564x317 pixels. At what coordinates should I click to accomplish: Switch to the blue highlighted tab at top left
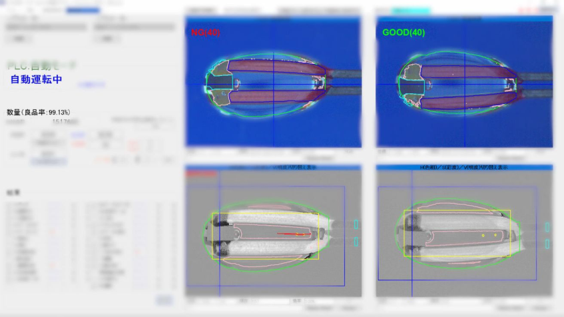tap(83, 11)
